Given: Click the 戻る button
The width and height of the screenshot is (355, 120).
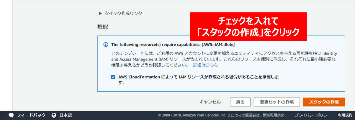Looking at the screenshot, I should [x=240, y=102].
